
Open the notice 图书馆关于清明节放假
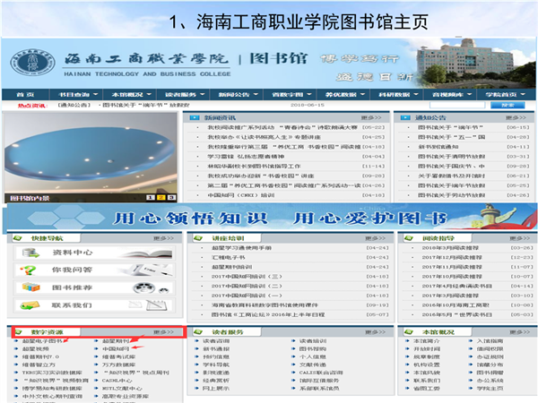click(x=452, y=156)
